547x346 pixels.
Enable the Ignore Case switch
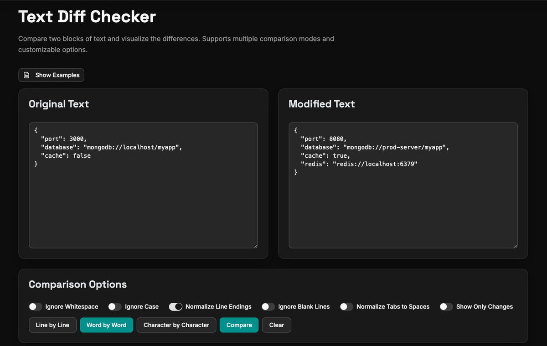115,307
